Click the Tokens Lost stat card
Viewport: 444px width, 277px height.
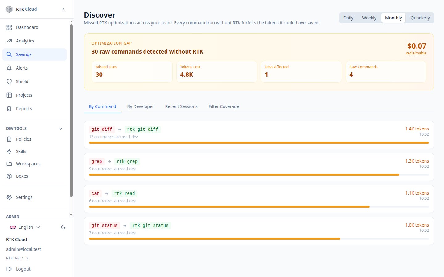click(x=217, y=72)
